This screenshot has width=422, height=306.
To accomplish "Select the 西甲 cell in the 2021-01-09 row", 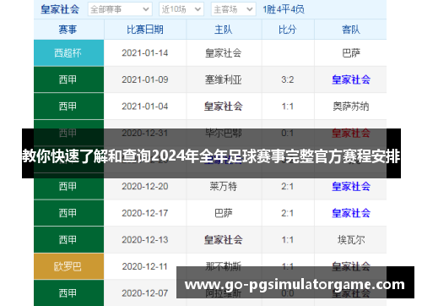I will click(68, 79).
